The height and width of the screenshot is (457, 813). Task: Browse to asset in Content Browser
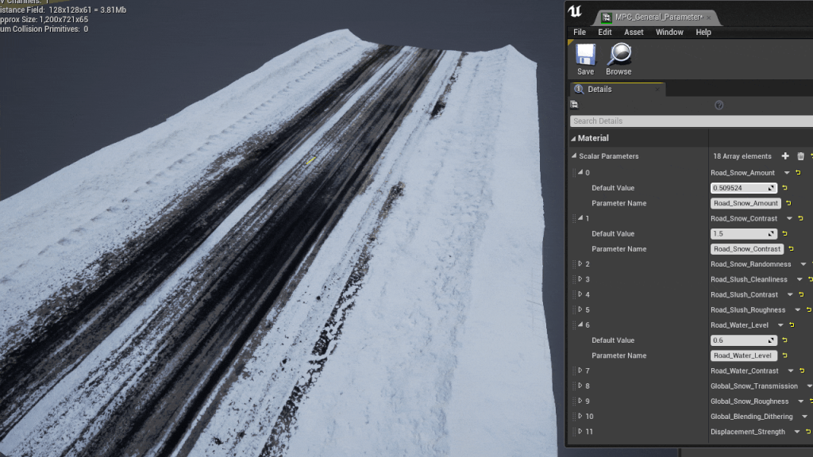(x=618, y=60)
